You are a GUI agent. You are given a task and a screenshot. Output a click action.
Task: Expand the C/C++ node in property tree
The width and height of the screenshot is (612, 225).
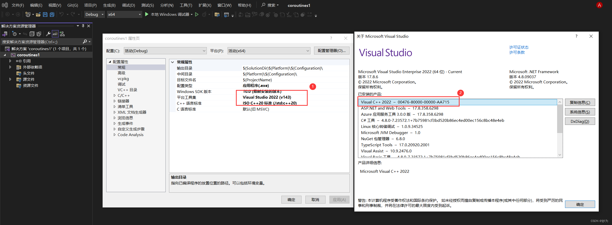tap(115, 96)
